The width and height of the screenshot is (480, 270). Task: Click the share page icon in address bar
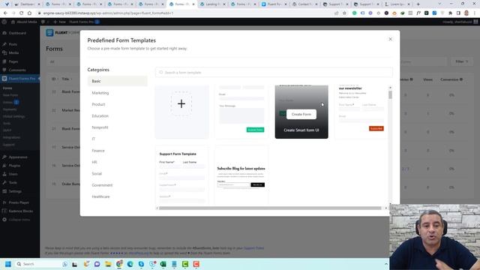[x=337, y=13]
